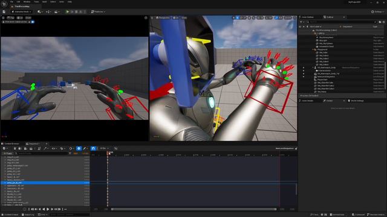Maximize the right perspective viewport
The height and width of the screenshot is (217, 387).
294,17
